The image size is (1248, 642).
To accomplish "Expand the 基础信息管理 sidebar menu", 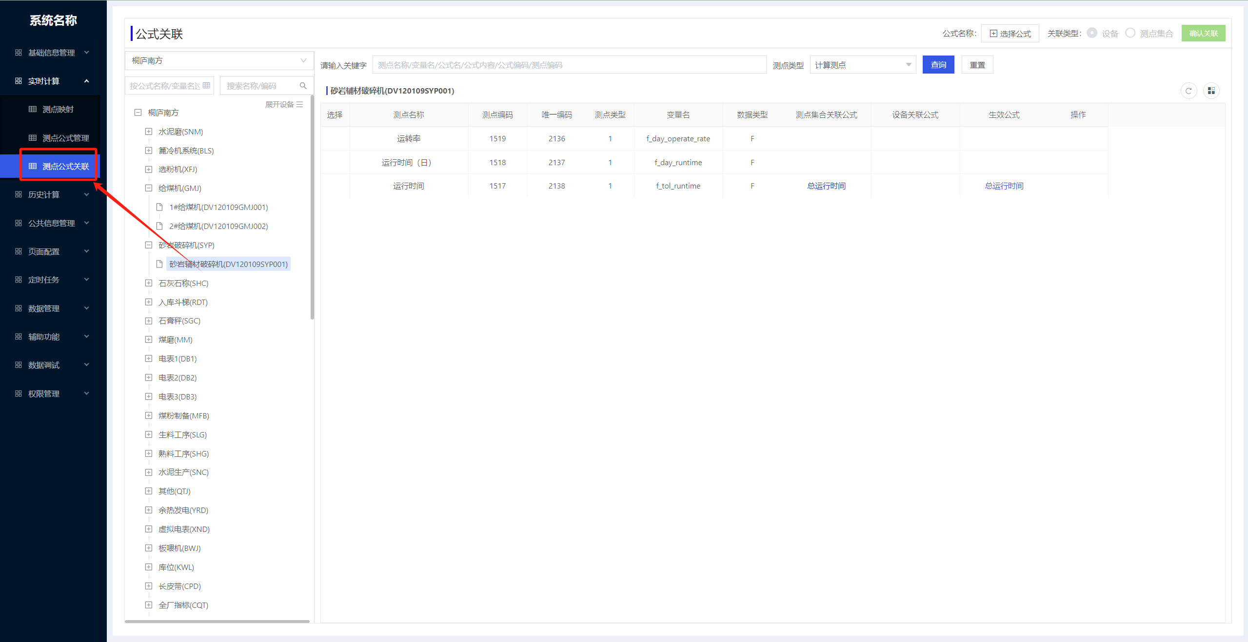I will [x=53, y=53].
